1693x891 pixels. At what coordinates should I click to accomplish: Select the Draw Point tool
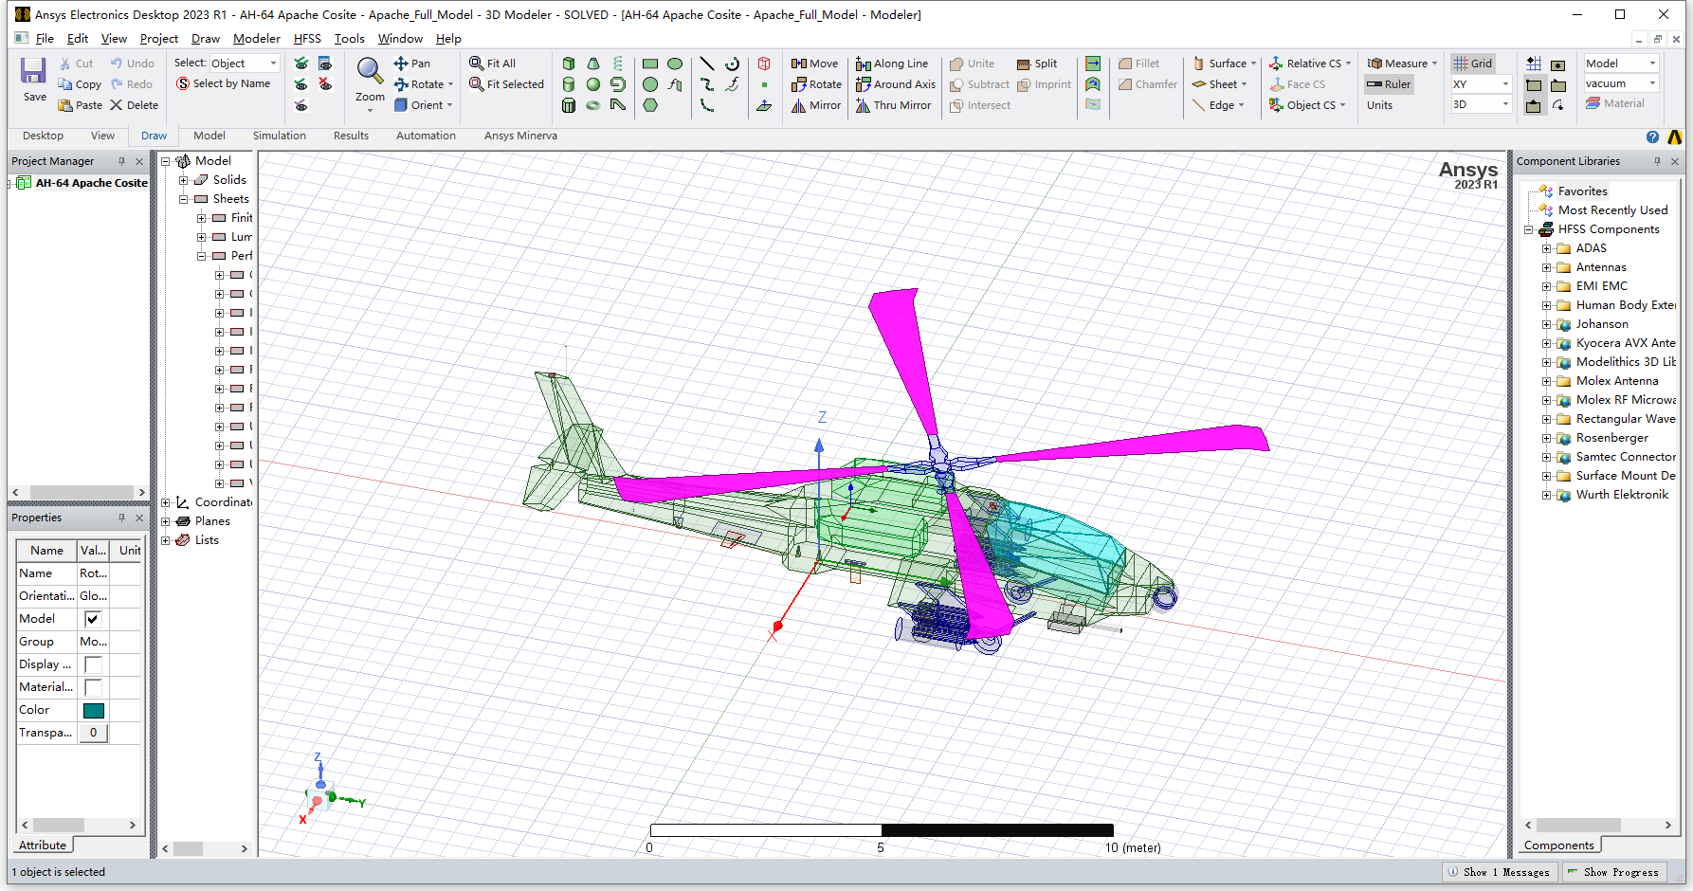(764, 84)
